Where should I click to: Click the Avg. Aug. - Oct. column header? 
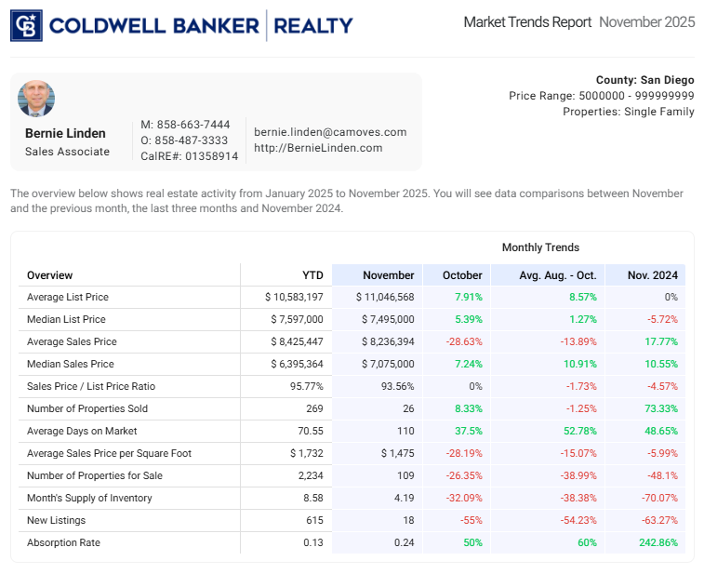[x=557, y=275]
